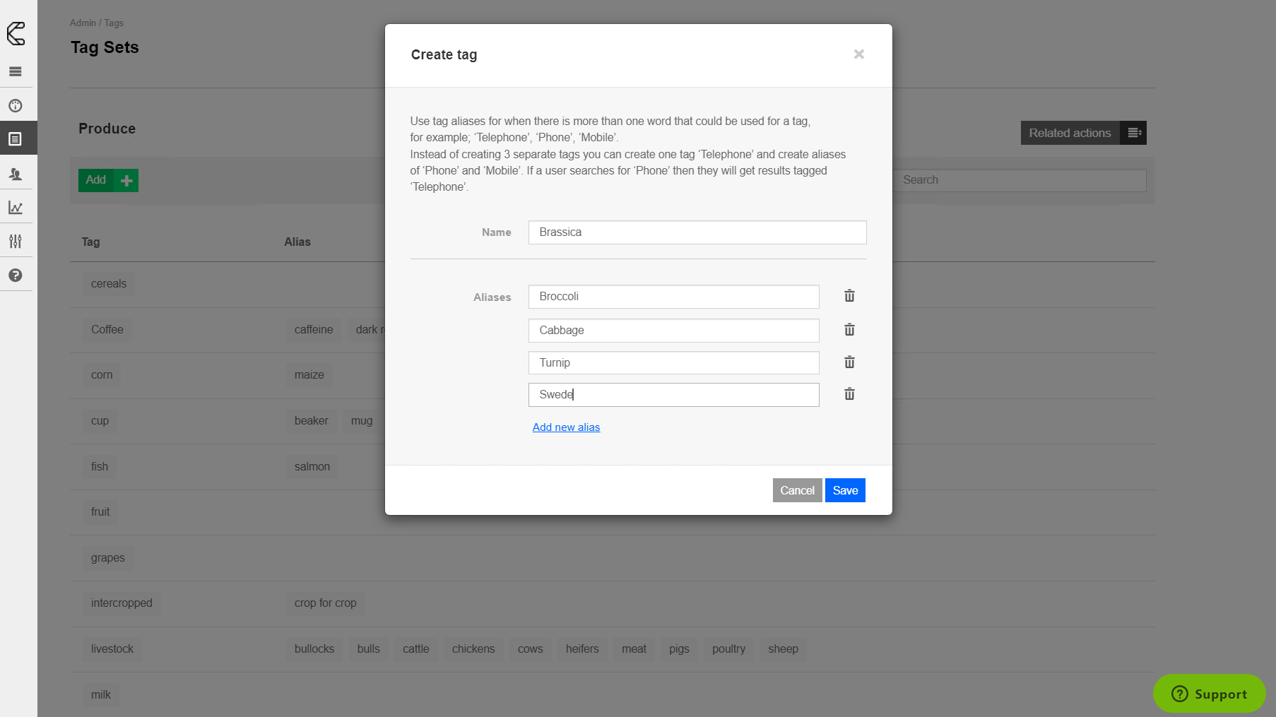This screenshot has width=1276, height=717.
Task: Save the new Brassica tag
Action: pos(845,490)
